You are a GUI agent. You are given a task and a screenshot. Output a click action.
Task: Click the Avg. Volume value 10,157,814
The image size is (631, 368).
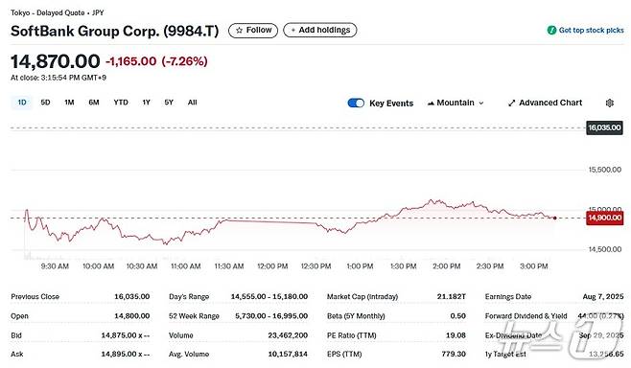(288, 355)
